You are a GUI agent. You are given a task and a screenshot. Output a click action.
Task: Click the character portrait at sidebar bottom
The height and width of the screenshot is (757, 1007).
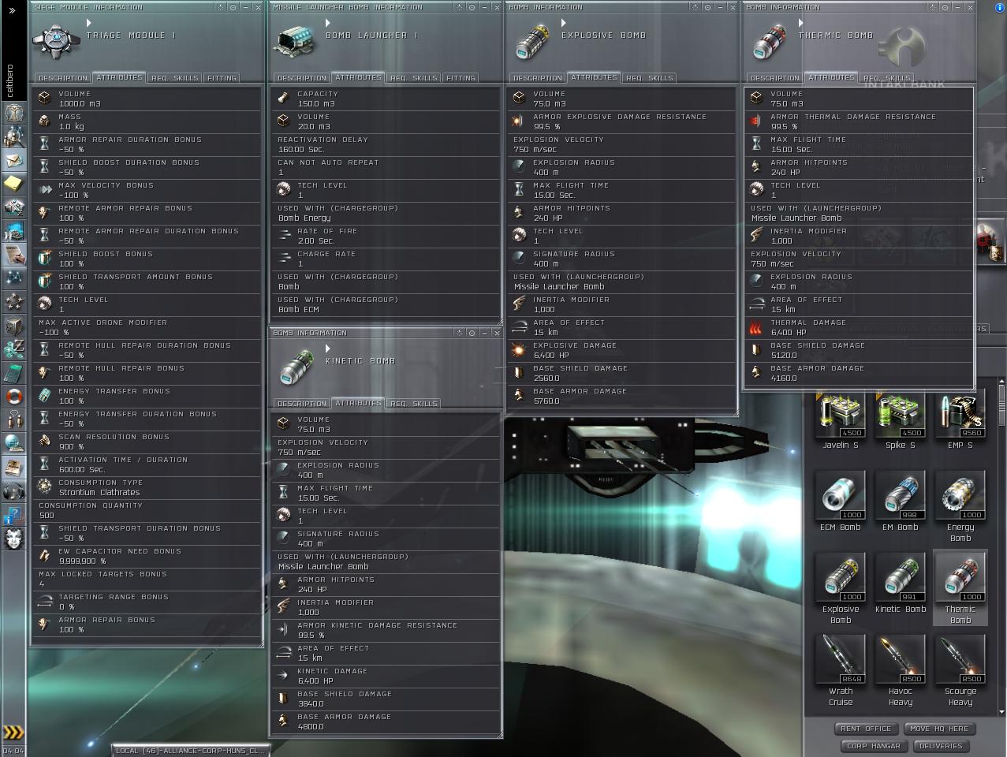13,539
